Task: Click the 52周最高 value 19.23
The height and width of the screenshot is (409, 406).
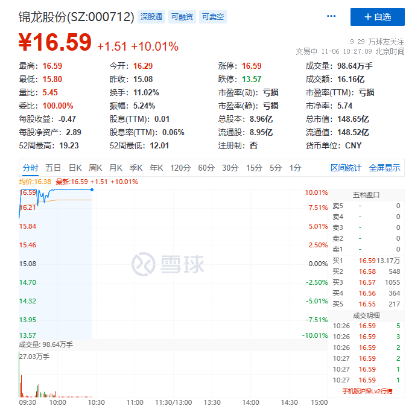Action: click(69, 145)
